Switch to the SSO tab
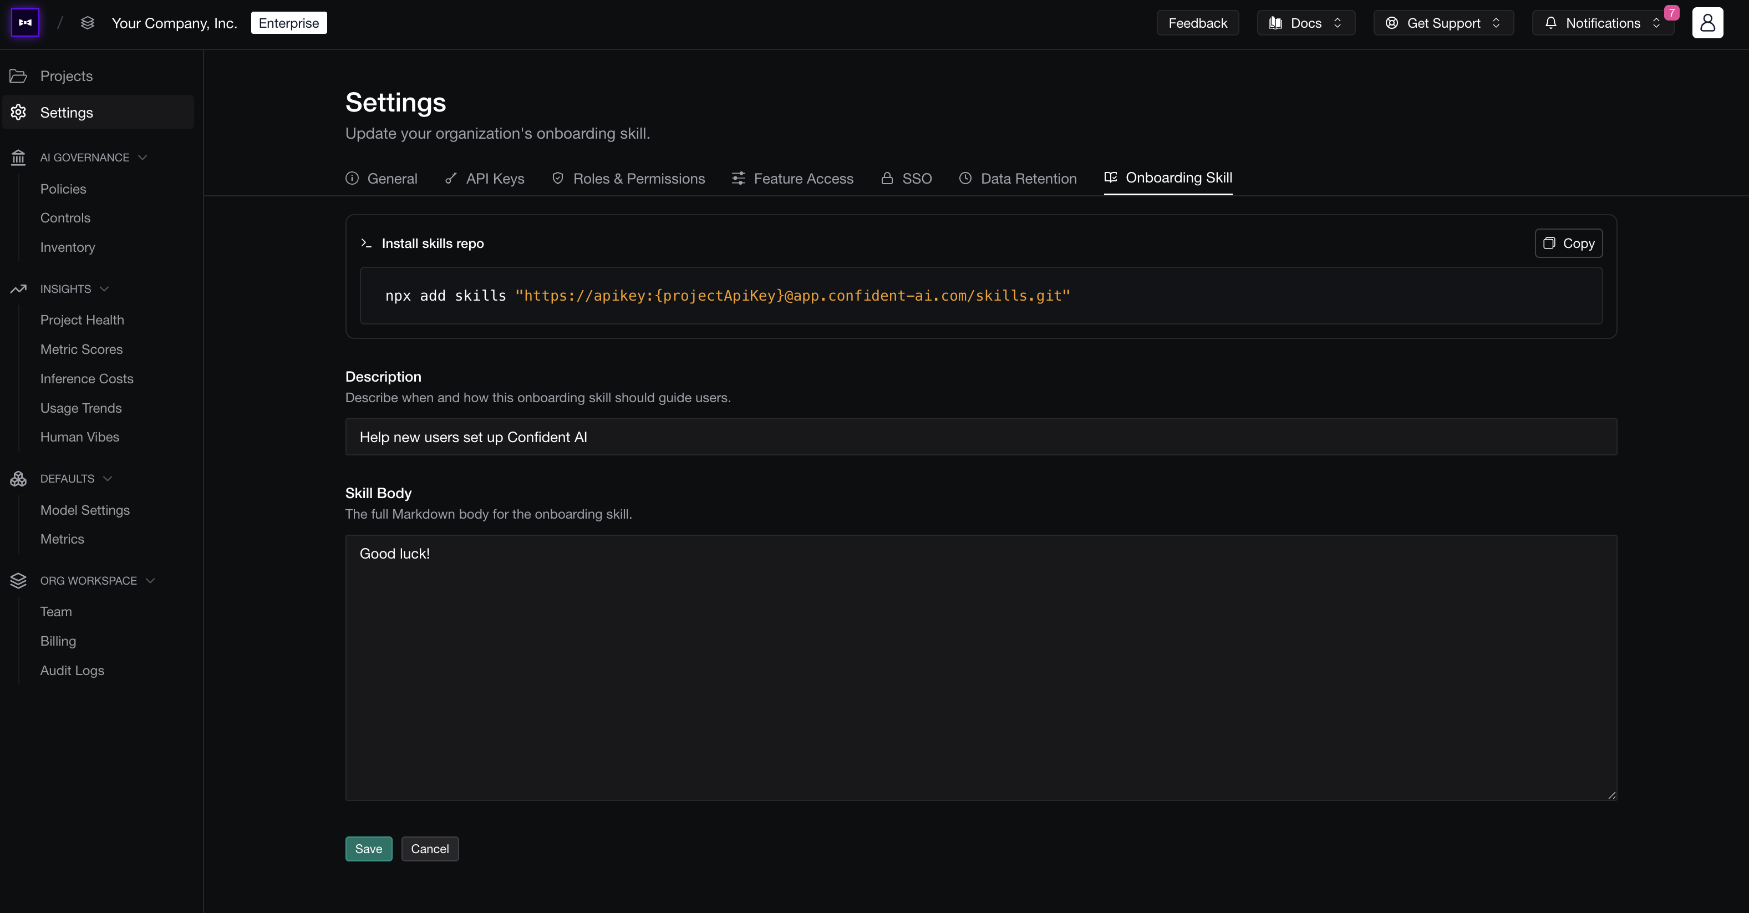Image resolution: width=1749 pixels, height=913 pixels. (907, 178)
